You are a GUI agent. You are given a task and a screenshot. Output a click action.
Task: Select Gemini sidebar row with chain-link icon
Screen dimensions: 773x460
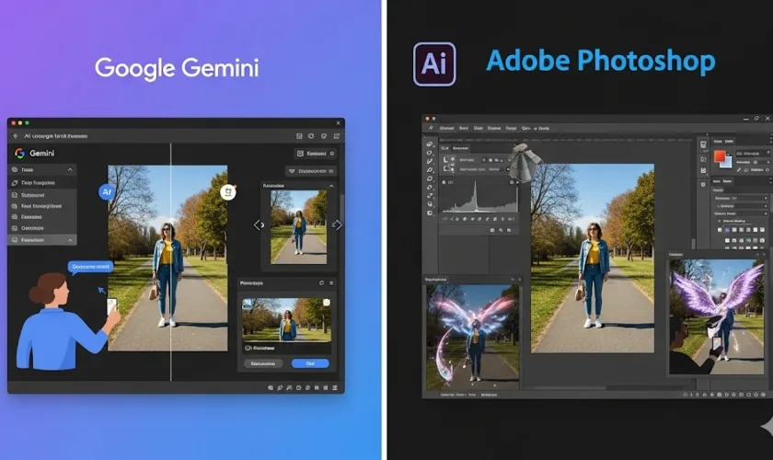[42, 182]
